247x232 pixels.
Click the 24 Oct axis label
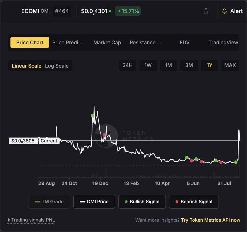click(69, 183)
